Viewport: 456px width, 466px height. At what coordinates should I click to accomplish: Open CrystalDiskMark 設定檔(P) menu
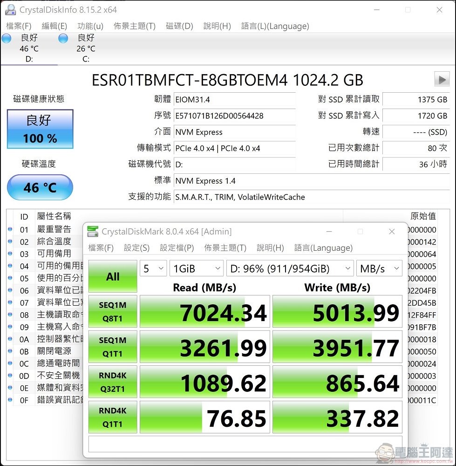(x=177, y=248)
